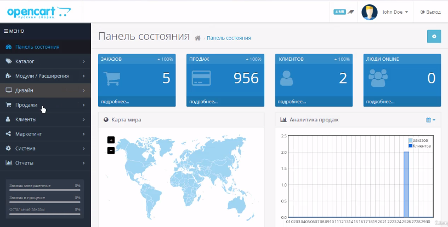Expand the Маркетинг sidebar section

(x=45, y=133)
